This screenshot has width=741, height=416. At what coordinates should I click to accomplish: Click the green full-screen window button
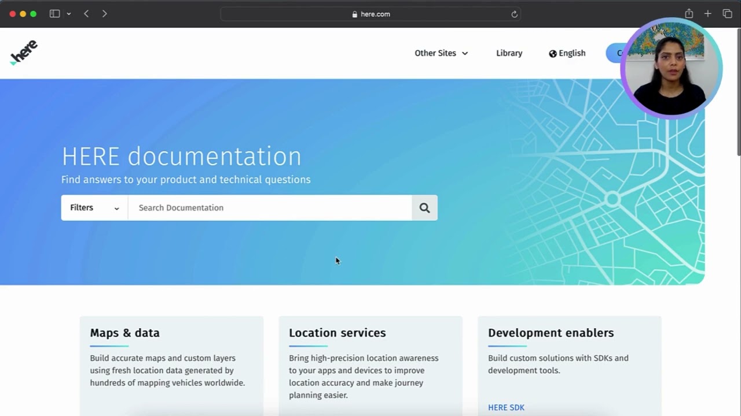[x=34, y=14]
